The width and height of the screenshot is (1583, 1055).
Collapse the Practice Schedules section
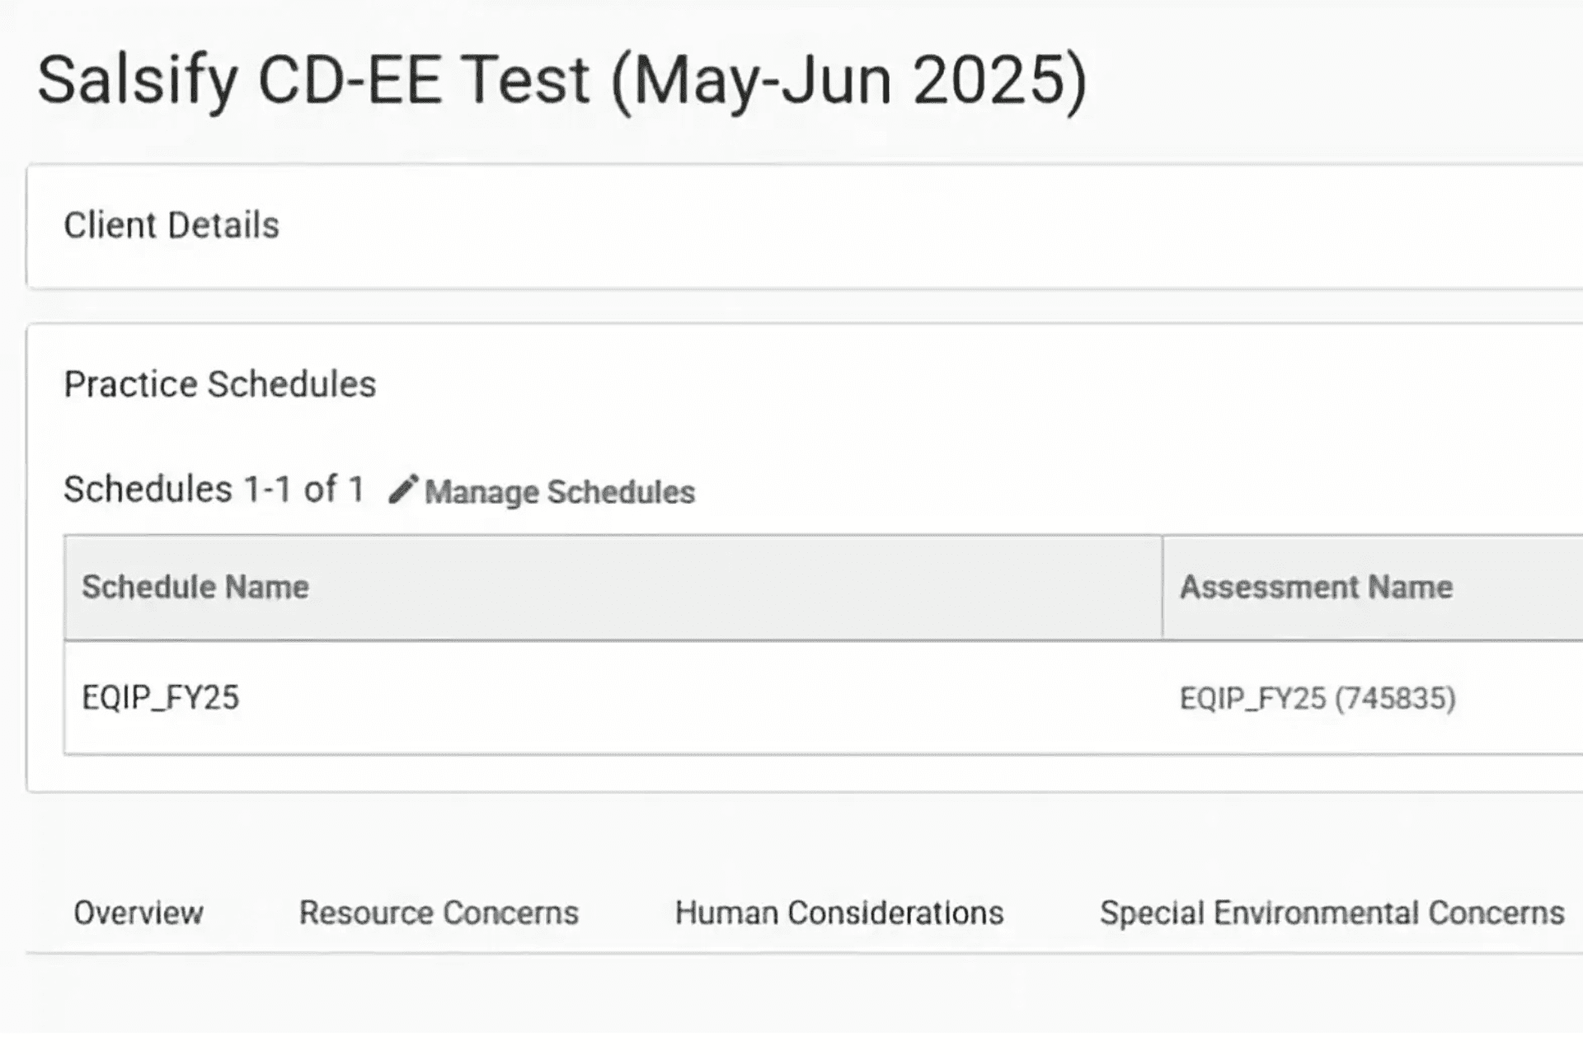[x=220, y=382]
